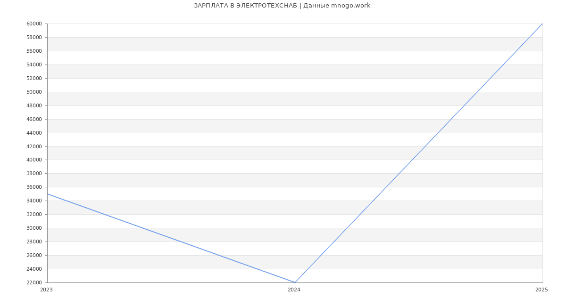
Task: Click the 46000 y-axis label
Action: pos(34,119)
